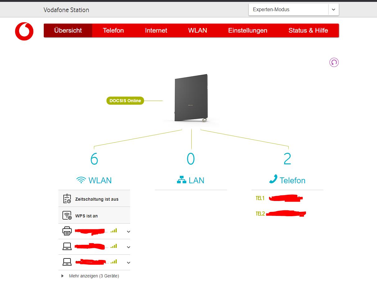Image resolution: width=377 pixels, height=292 pixels.
Task: Switch to the WLAN tab
Action: 198,30
